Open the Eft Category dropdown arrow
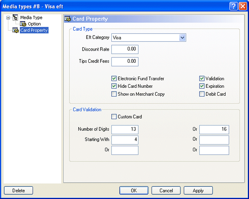Image resolution: width=249 pixels, height=199 pixels. click(182, 38)
